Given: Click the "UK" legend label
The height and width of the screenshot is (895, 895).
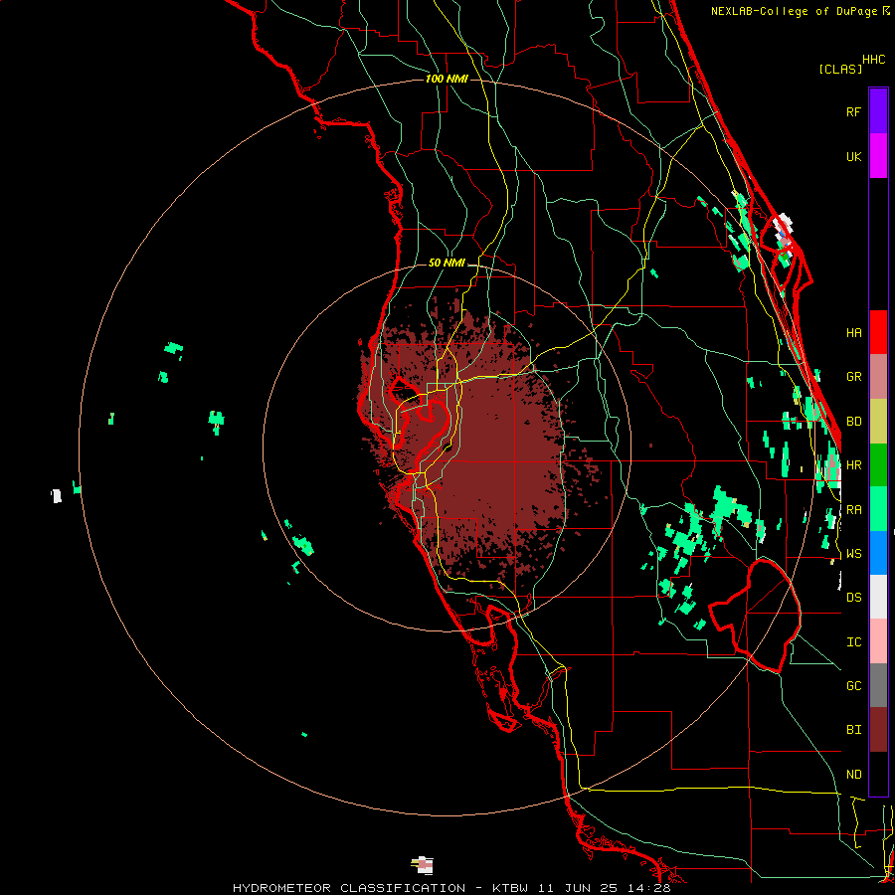Looking at the screenshot, I should (x=853, y=156).
